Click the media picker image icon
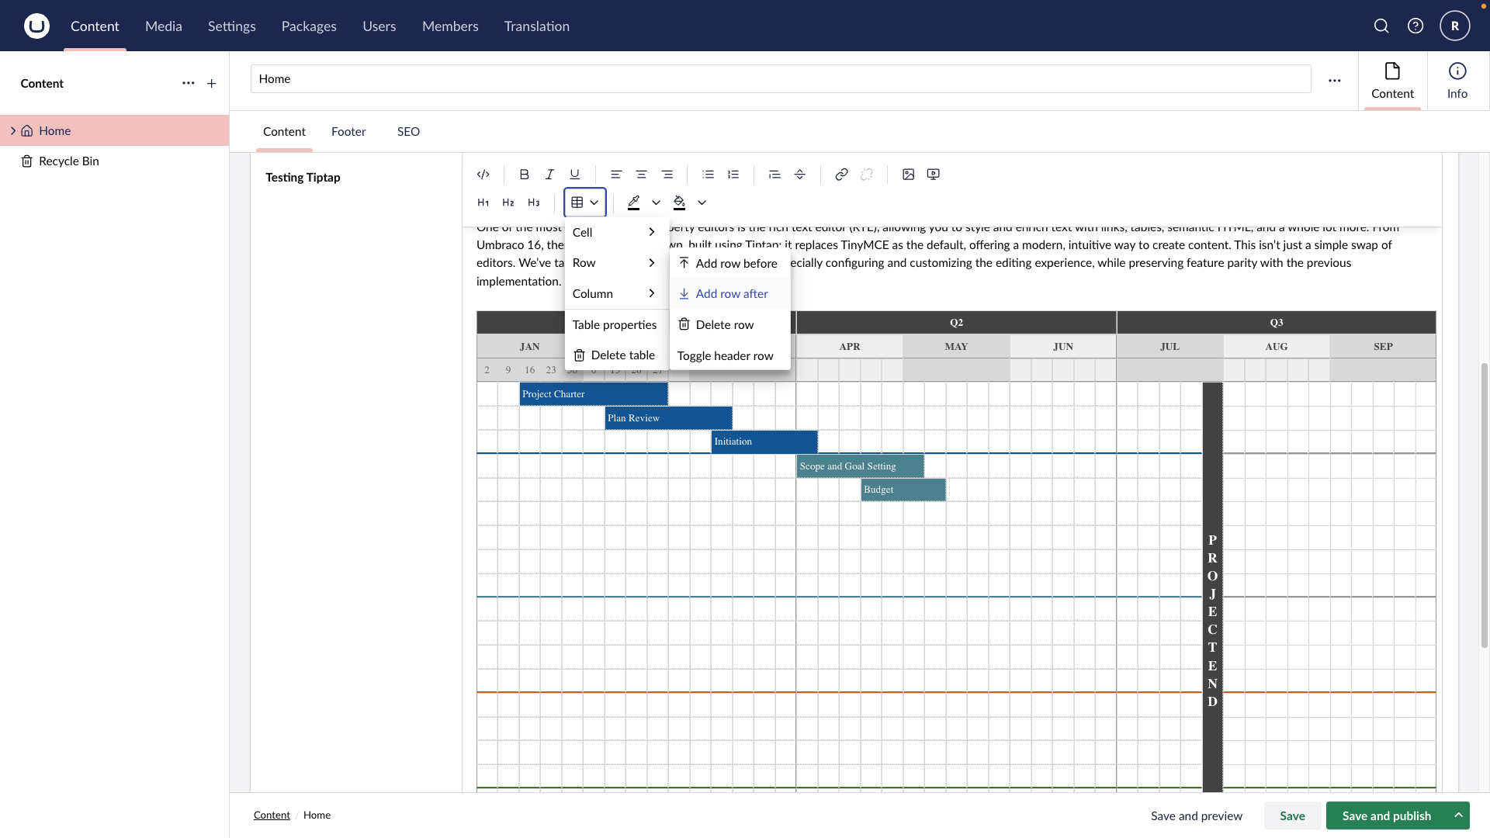 (x=908, y=175)
